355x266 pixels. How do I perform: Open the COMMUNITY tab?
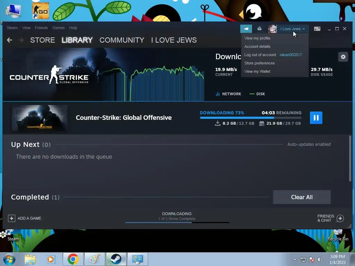tap(122, 40)
